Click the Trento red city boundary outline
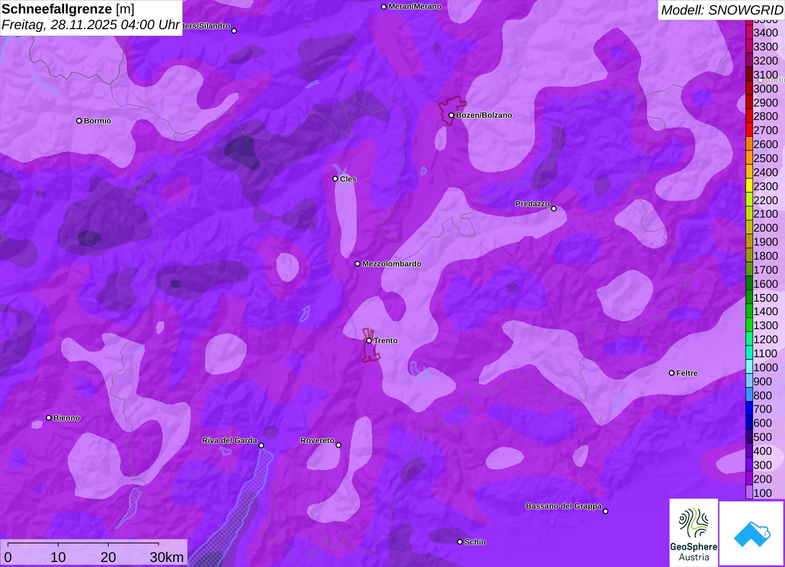785x567 pixels. click(x=371, y=345)
